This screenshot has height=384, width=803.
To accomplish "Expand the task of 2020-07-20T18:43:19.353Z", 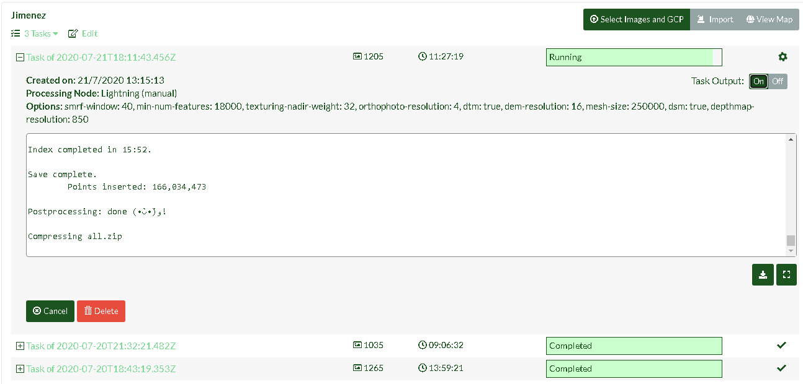I will (x=20, y=369).
